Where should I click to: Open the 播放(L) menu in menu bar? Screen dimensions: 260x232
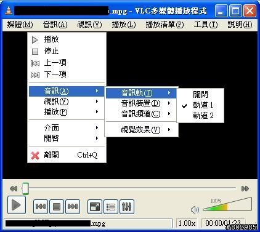click(x=124, y=25)
